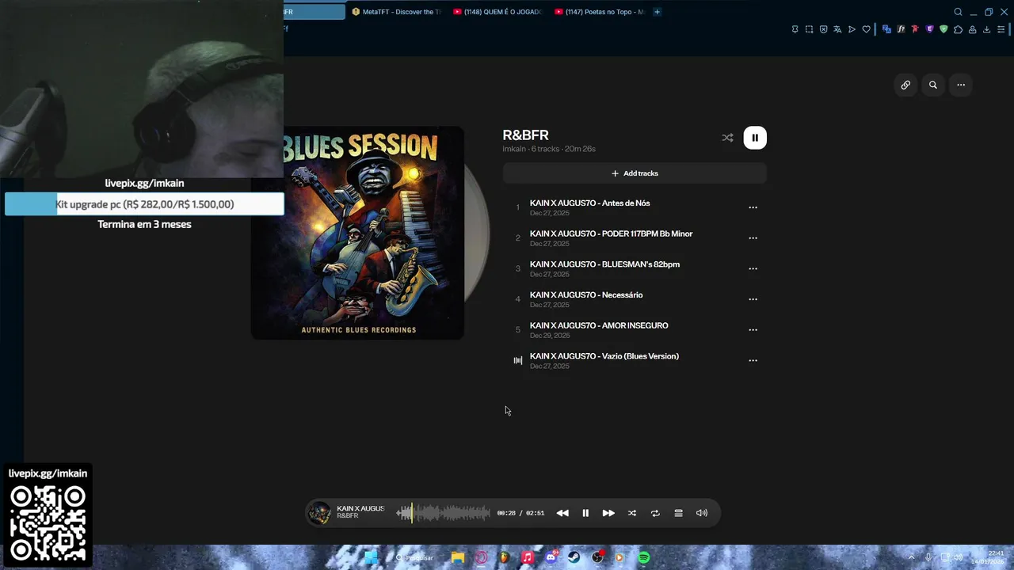Skip to previous track in player bar
The height and width of the screenshot is (570, 1014).
[x=562, y=513]
